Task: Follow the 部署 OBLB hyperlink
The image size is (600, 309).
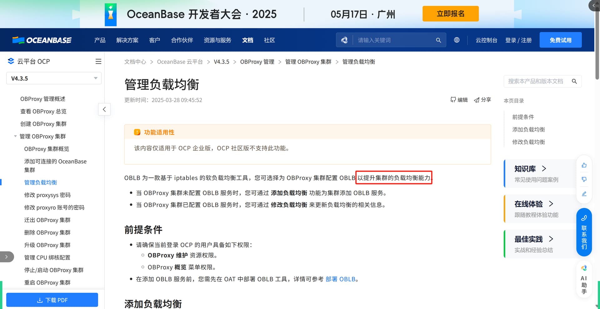Action: tap(340, 279)
